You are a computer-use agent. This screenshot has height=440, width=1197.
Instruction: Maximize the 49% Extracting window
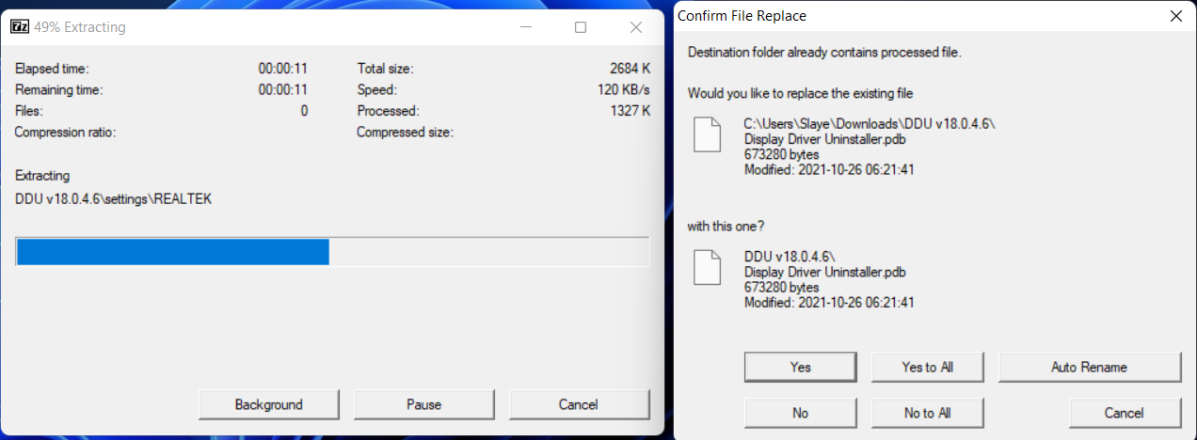coord(581,27)
